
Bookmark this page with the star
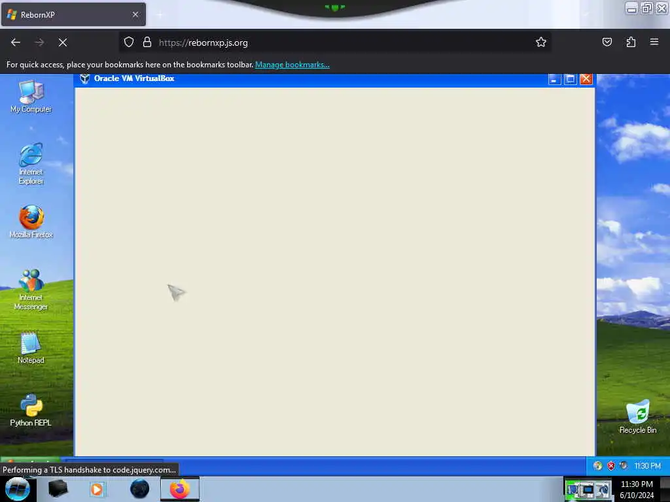click(541, 42)
